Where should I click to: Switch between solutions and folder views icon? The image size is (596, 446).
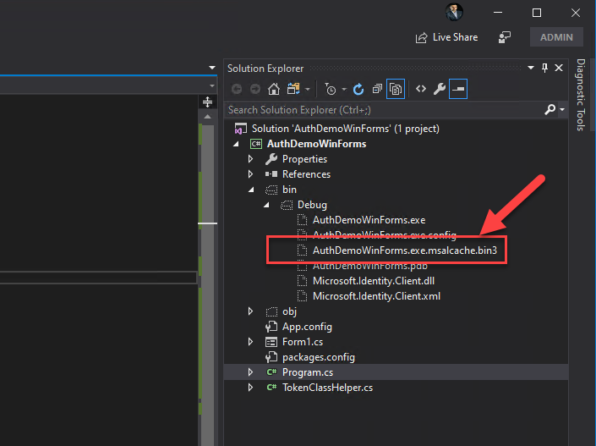pyautogui.click(x=293, y=89)
